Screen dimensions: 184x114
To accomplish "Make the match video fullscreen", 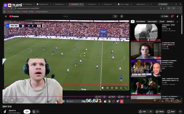I will click(x=126, y=88).
